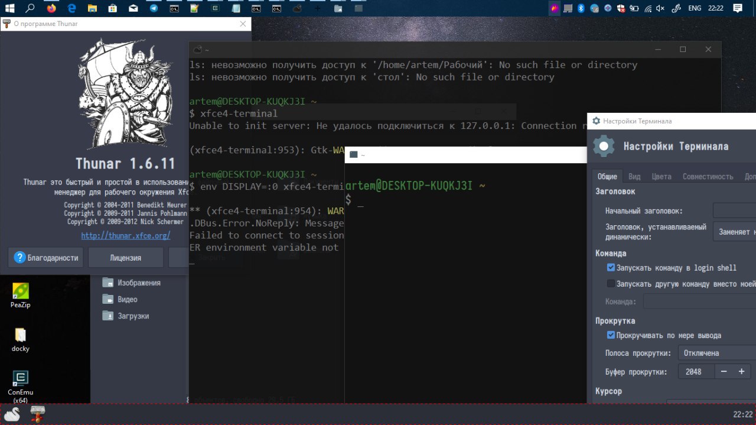Select the ConEmu (x64) desktop shortcut
This screenshot has height=425, width=756.
point(20,387)
